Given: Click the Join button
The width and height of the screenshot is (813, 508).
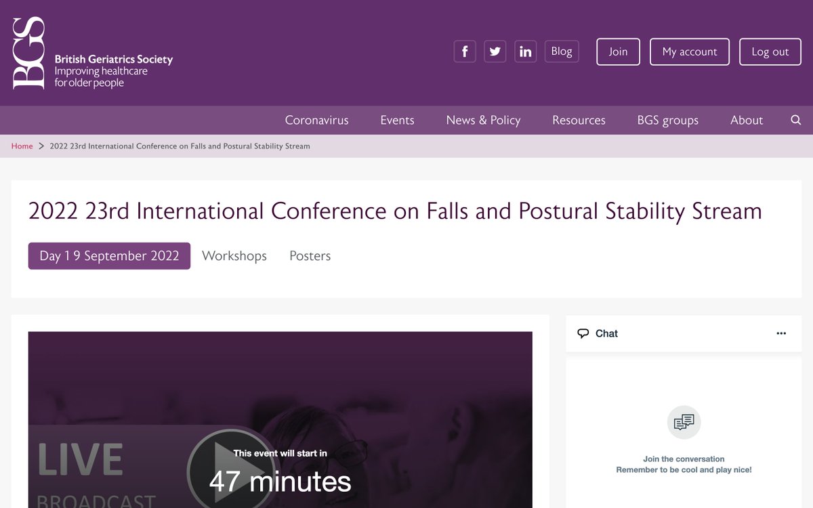Looking at the screenshot, I should 618,51.
